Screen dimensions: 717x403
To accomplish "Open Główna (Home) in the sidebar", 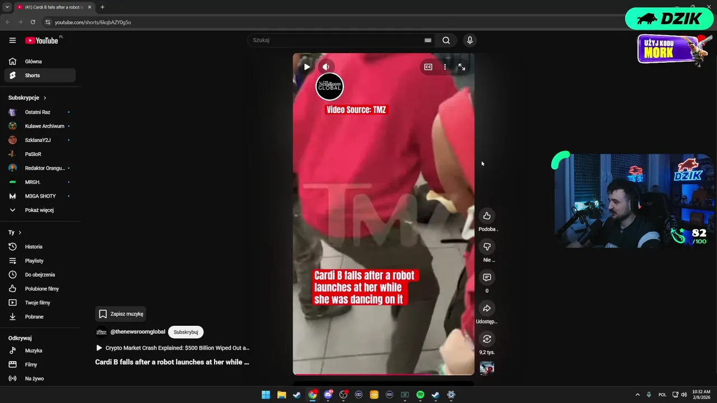I will tap(40, 62).
